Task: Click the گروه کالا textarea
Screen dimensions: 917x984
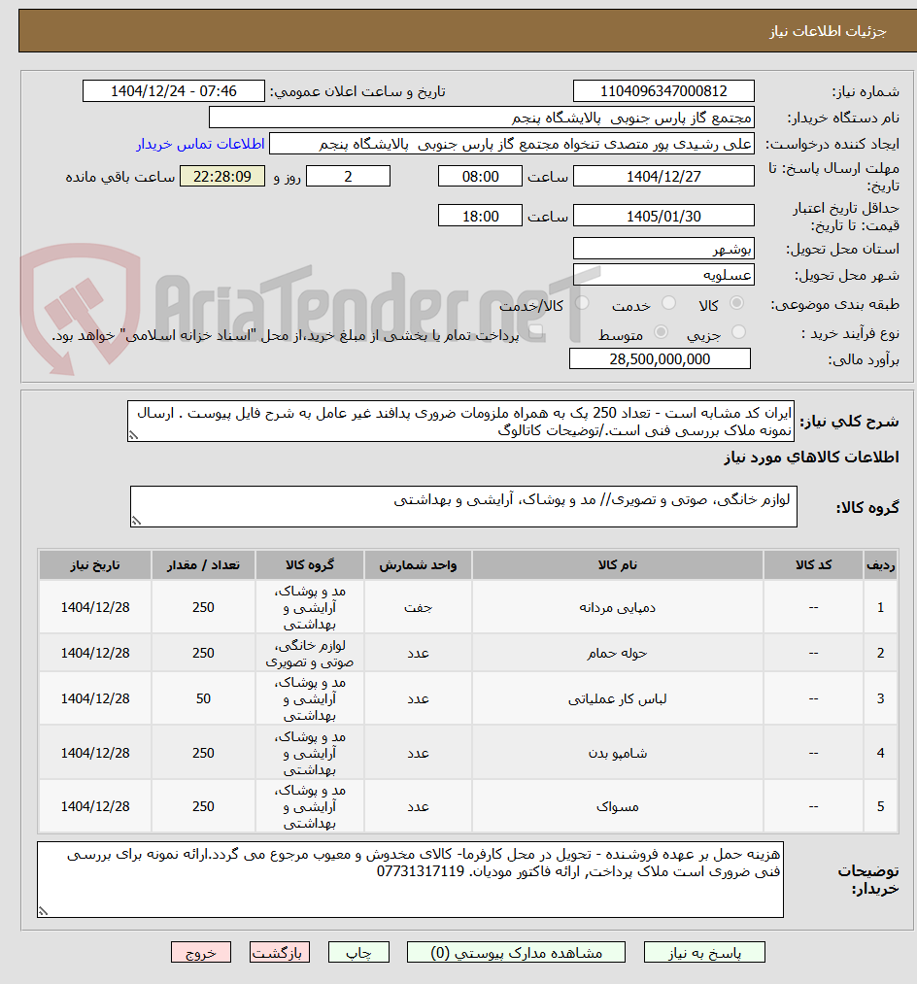Action: (x=463, y=506)
